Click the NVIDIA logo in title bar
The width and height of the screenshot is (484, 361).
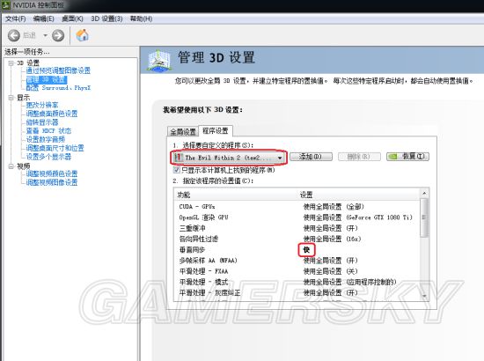pyautogui.click(x=6, y=5)
